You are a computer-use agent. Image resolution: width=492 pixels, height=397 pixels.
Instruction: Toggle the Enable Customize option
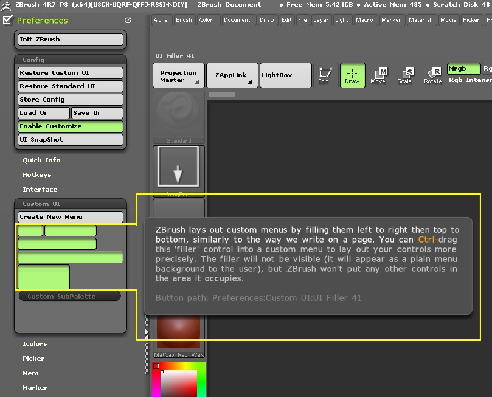(71, 126)
